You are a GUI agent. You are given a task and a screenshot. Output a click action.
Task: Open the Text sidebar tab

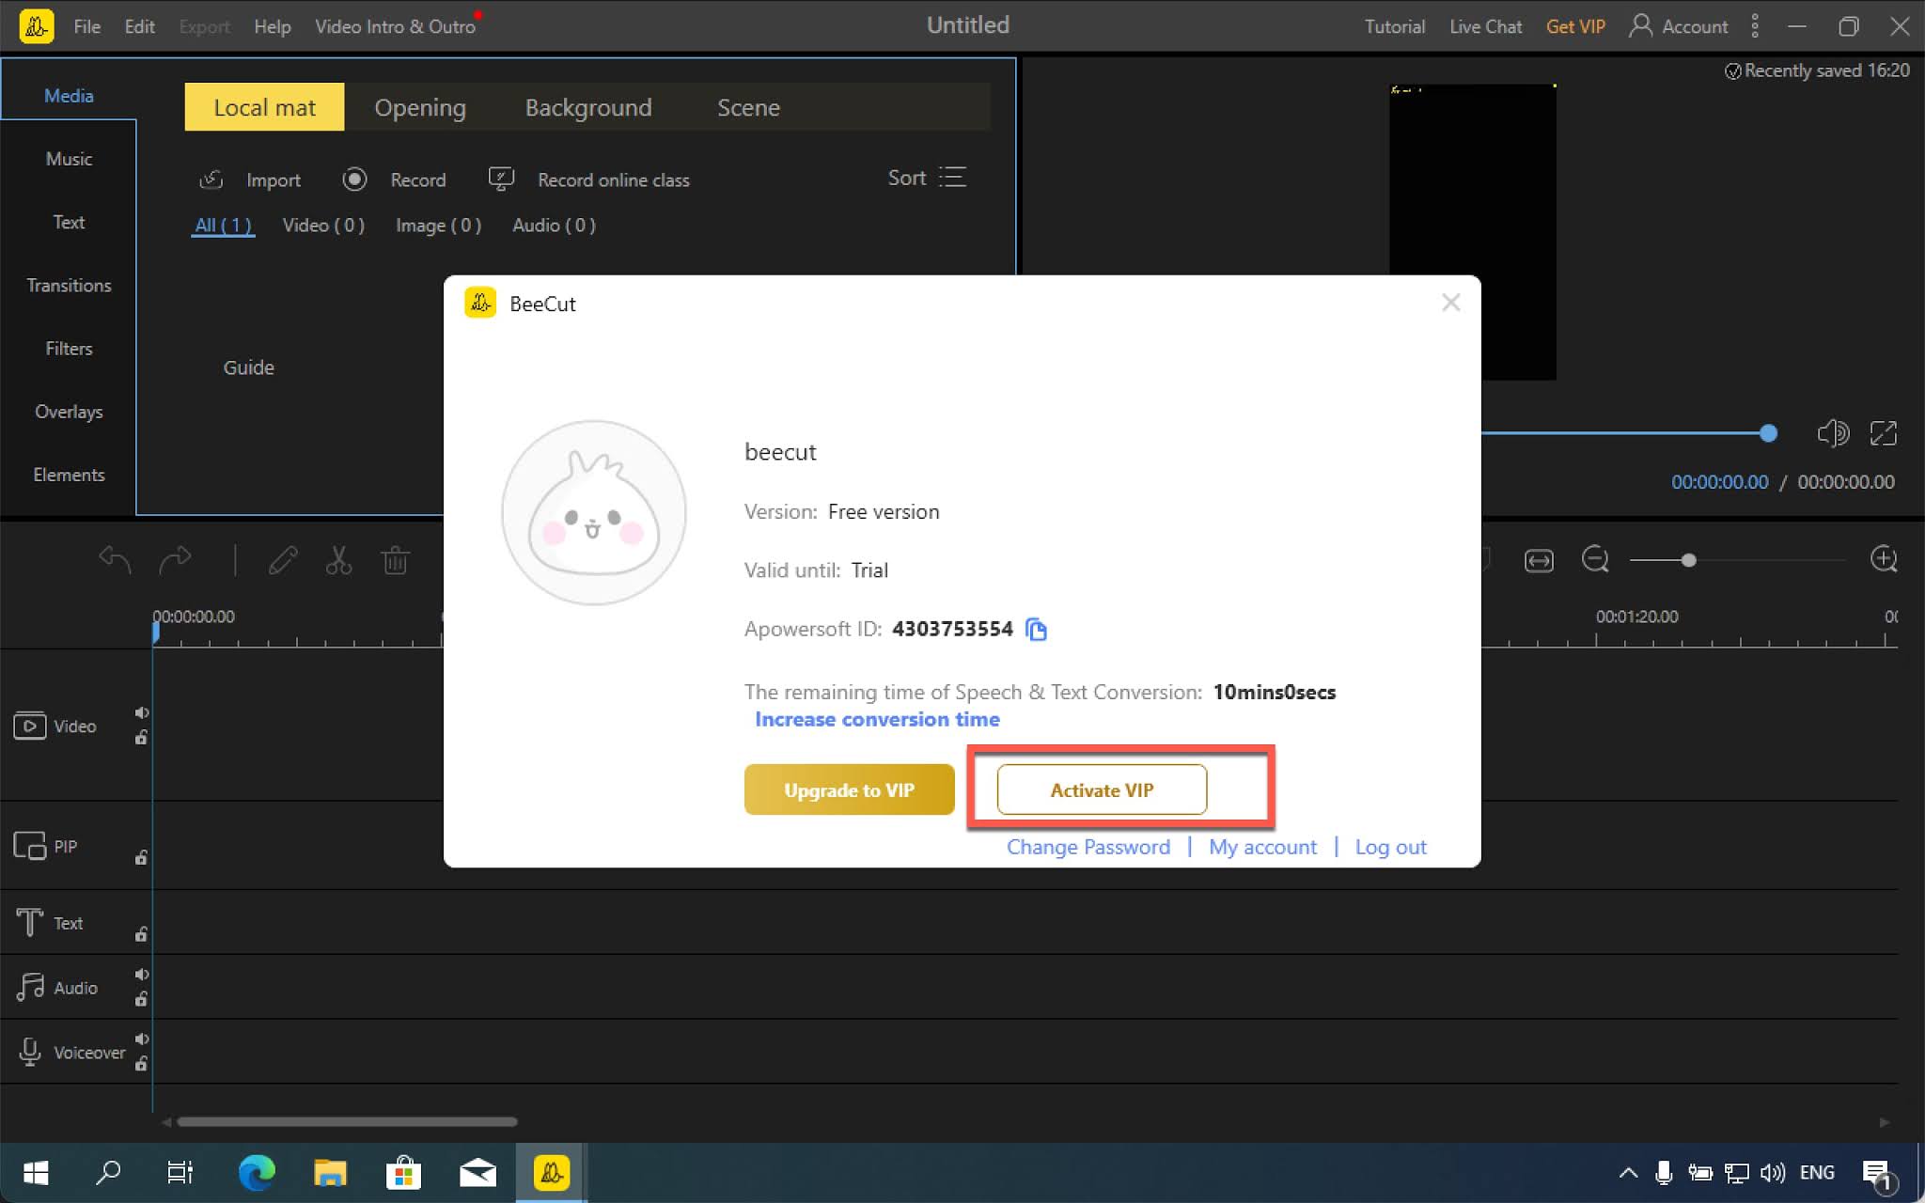coord(69,222)
